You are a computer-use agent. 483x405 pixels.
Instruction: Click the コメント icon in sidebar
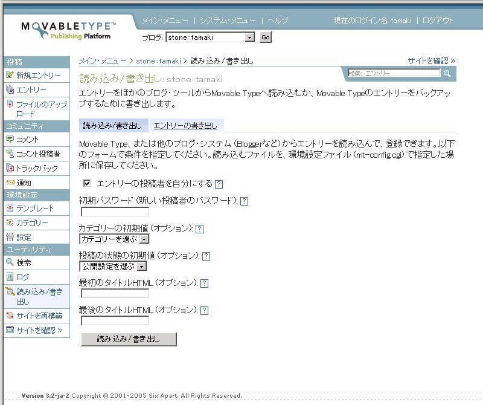pos(10,140)
